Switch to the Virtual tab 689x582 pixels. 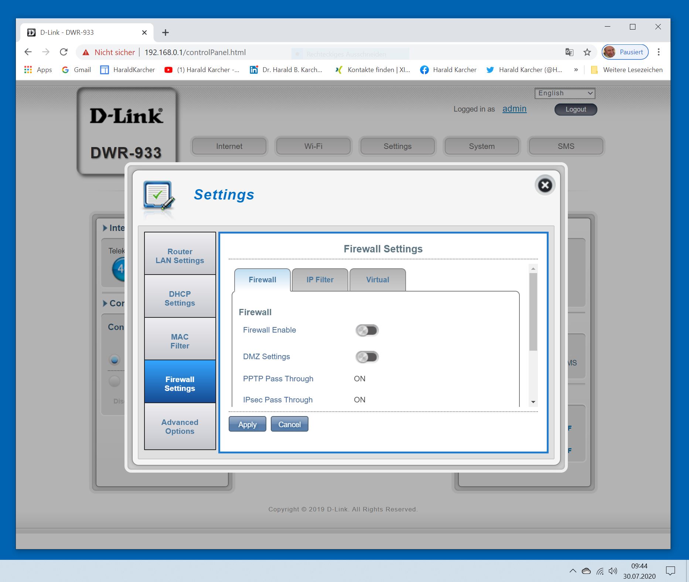coord(378,280)
